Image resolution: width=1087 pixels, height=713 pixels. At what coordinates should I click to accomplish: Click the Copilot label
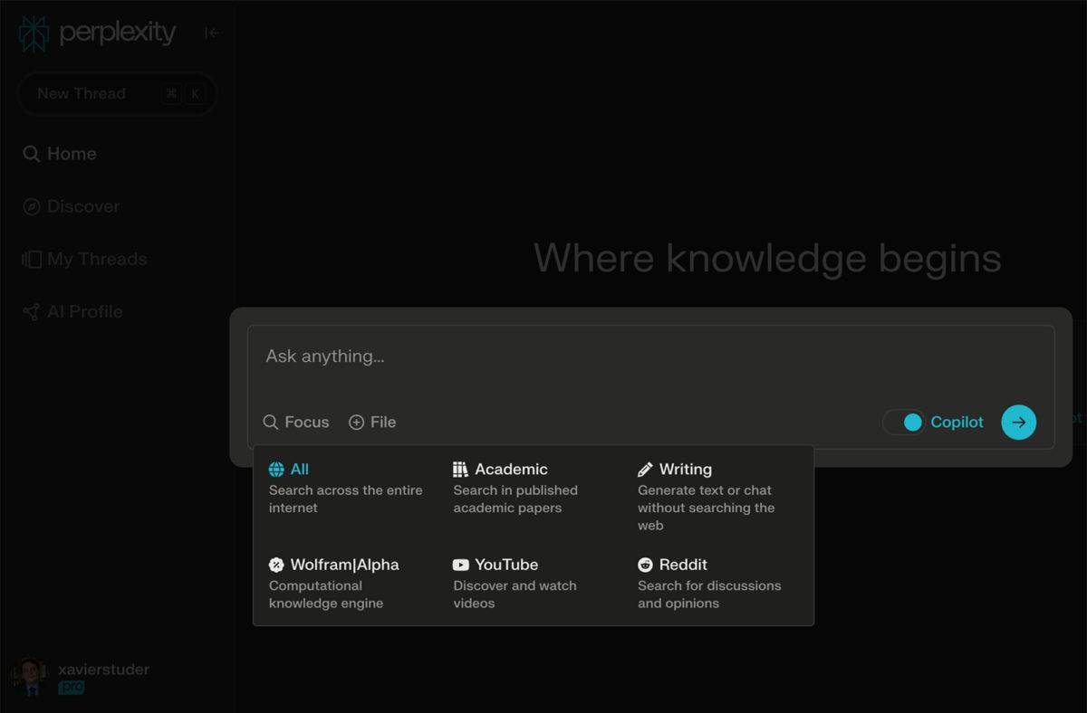pos(957,422)
